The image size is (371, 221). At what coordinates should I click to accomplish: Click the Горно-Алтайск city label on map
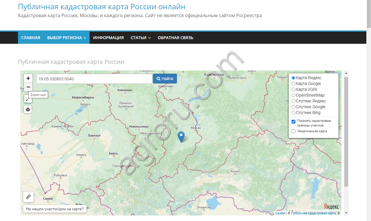coord(123,166)
